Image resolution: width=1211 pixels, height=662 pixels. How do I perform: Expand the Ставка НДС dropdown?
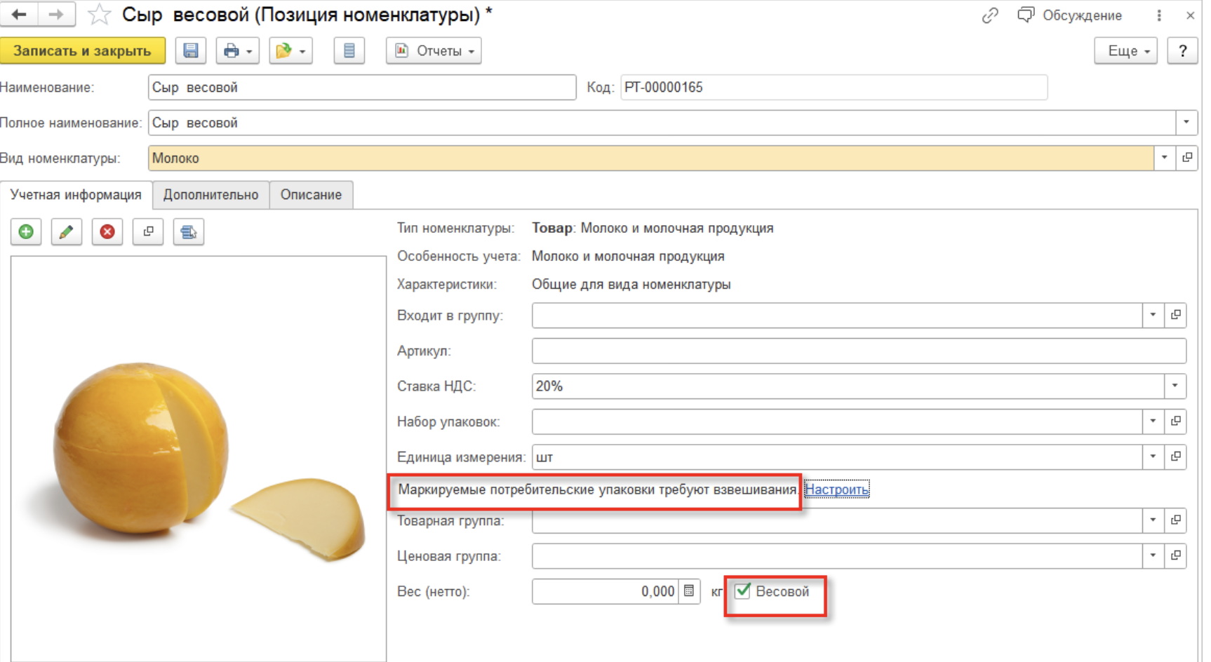[1175, 386]
